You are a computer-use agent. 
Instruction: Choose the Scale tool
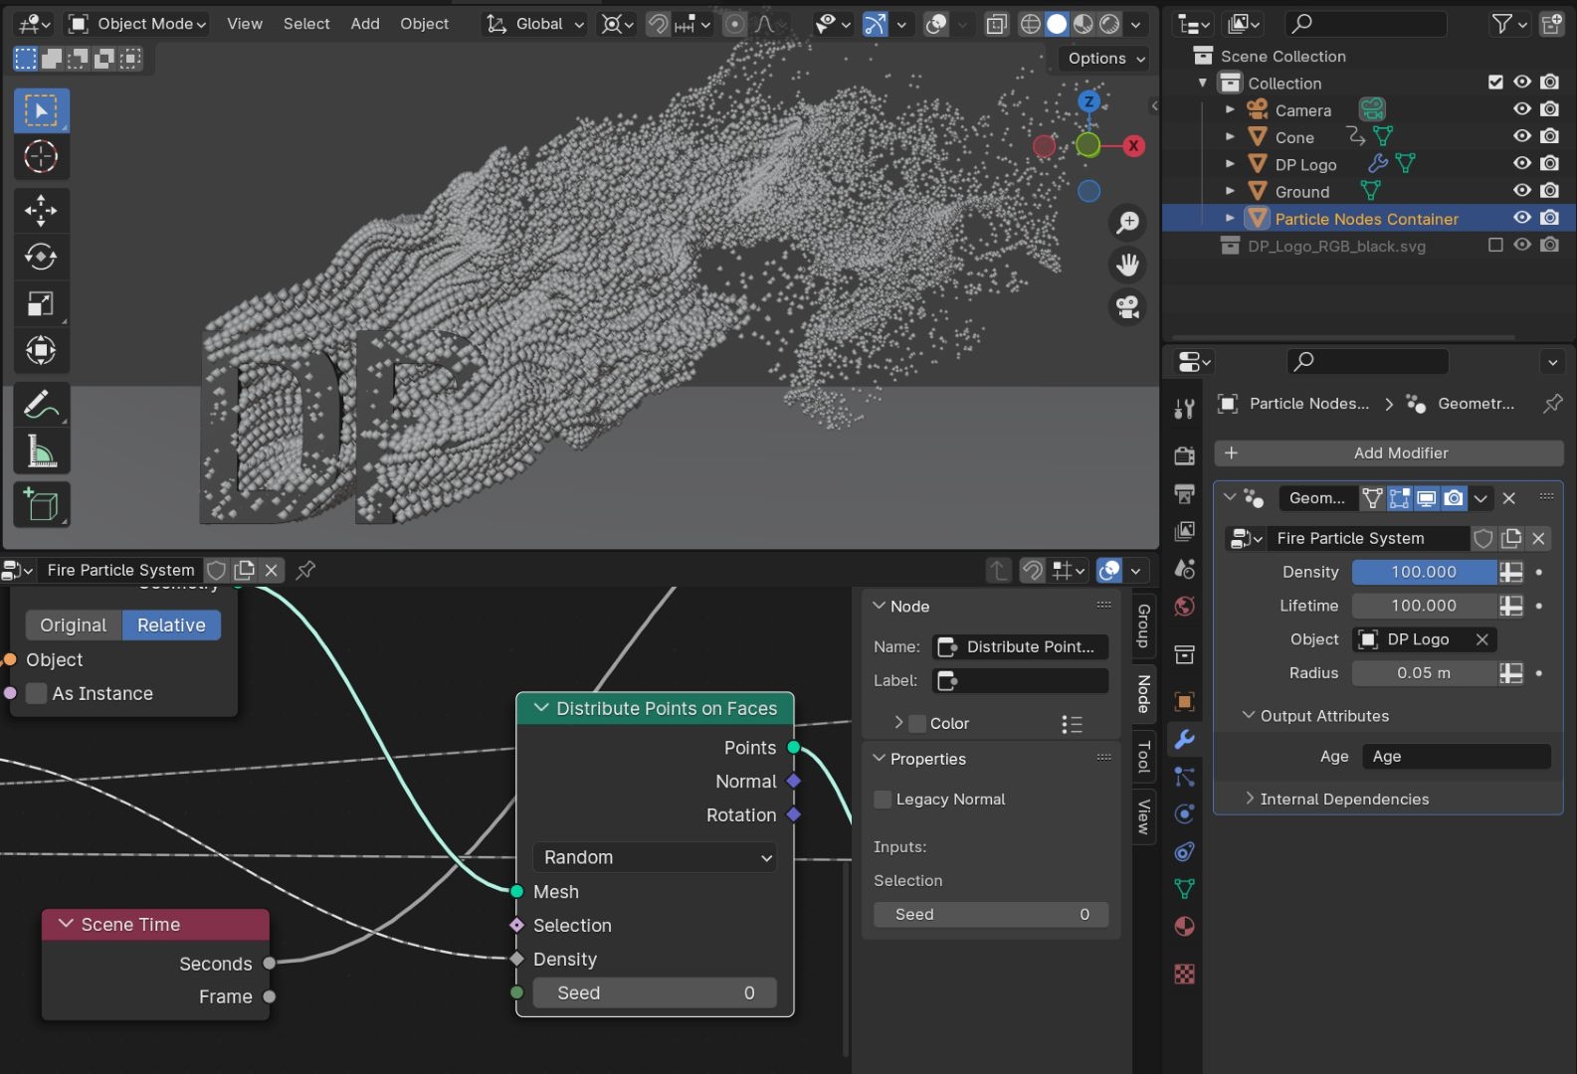pos(41,303)
